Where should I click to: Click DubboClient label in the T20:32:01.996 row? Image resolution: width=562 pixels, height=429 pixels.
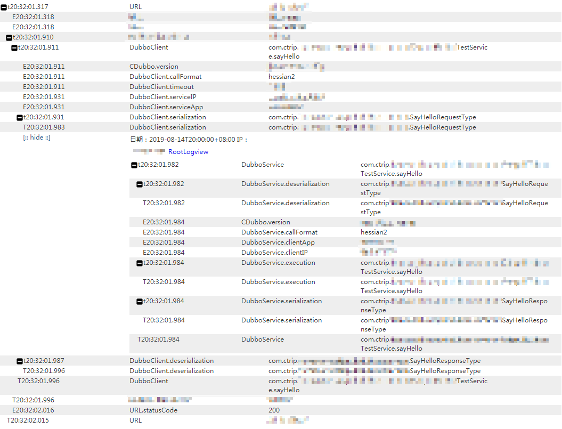click(149, 381)
